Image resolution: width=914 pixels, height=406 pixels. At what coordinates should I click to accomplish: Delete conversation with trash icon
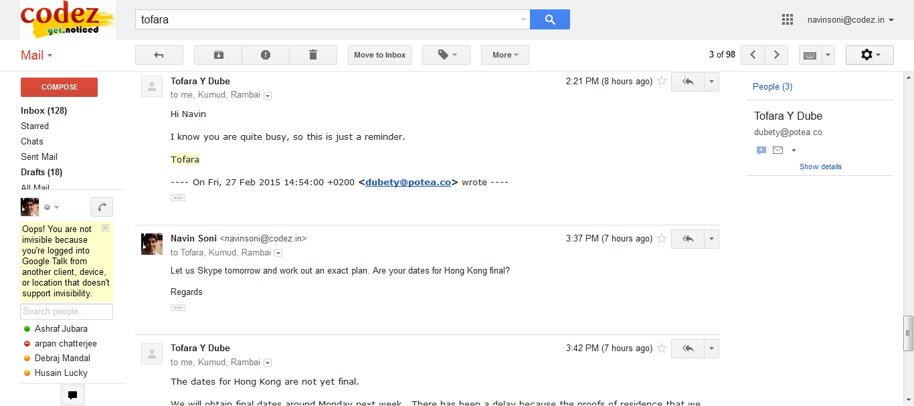coord(313,55)
